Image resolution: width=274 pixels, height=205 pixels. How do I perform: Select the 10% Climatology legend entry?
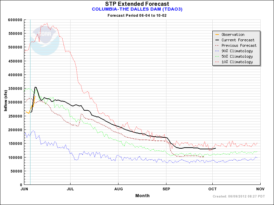tap(237, 62)
